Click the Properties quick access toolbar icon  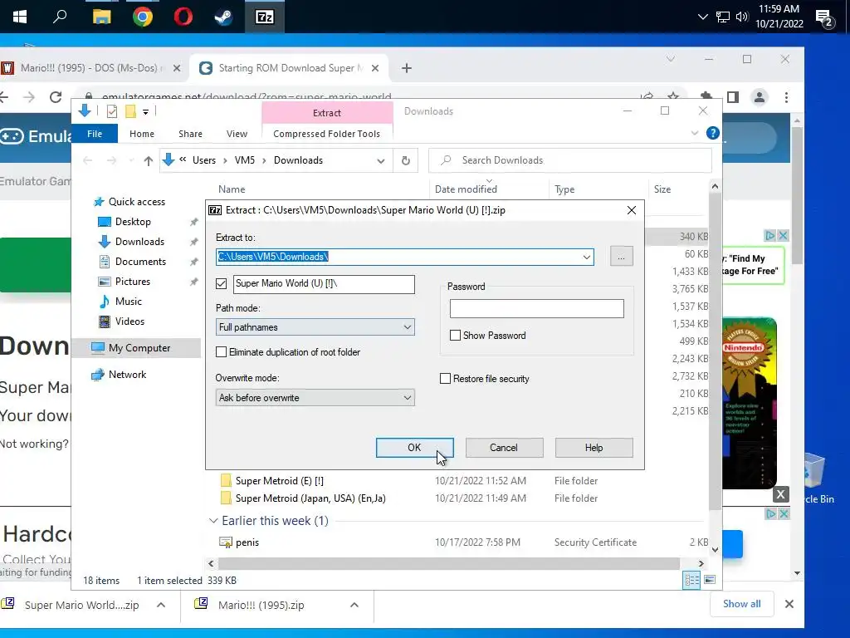tap(112, 111)
